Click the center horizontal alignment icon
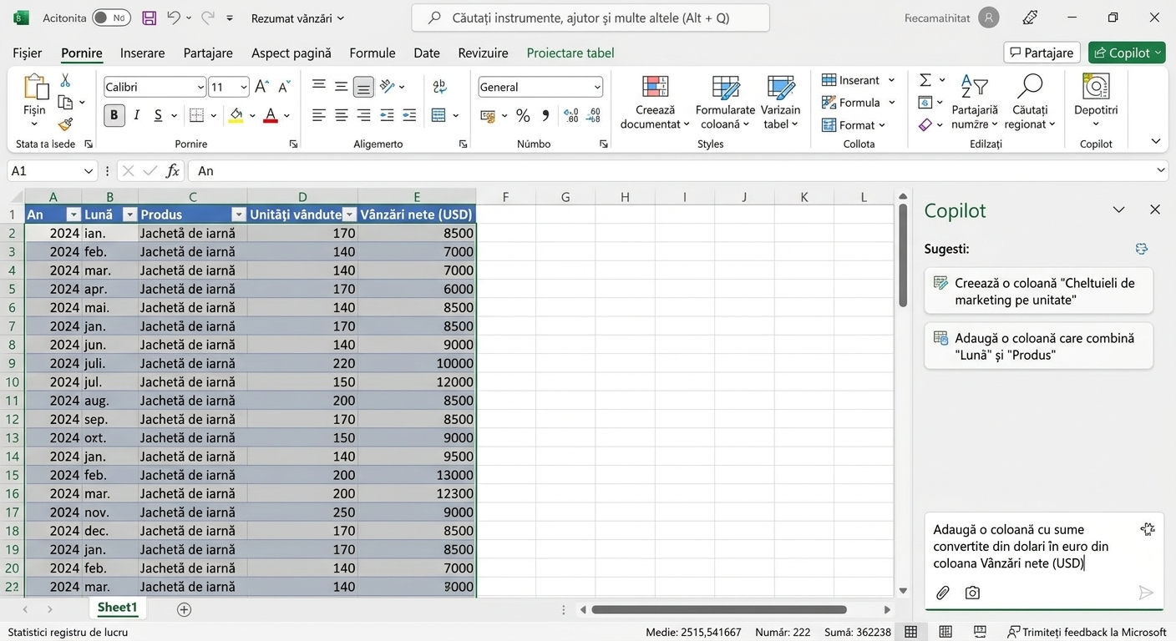The width and height of the screenshot is (1176, 641). tap(341, 115)
